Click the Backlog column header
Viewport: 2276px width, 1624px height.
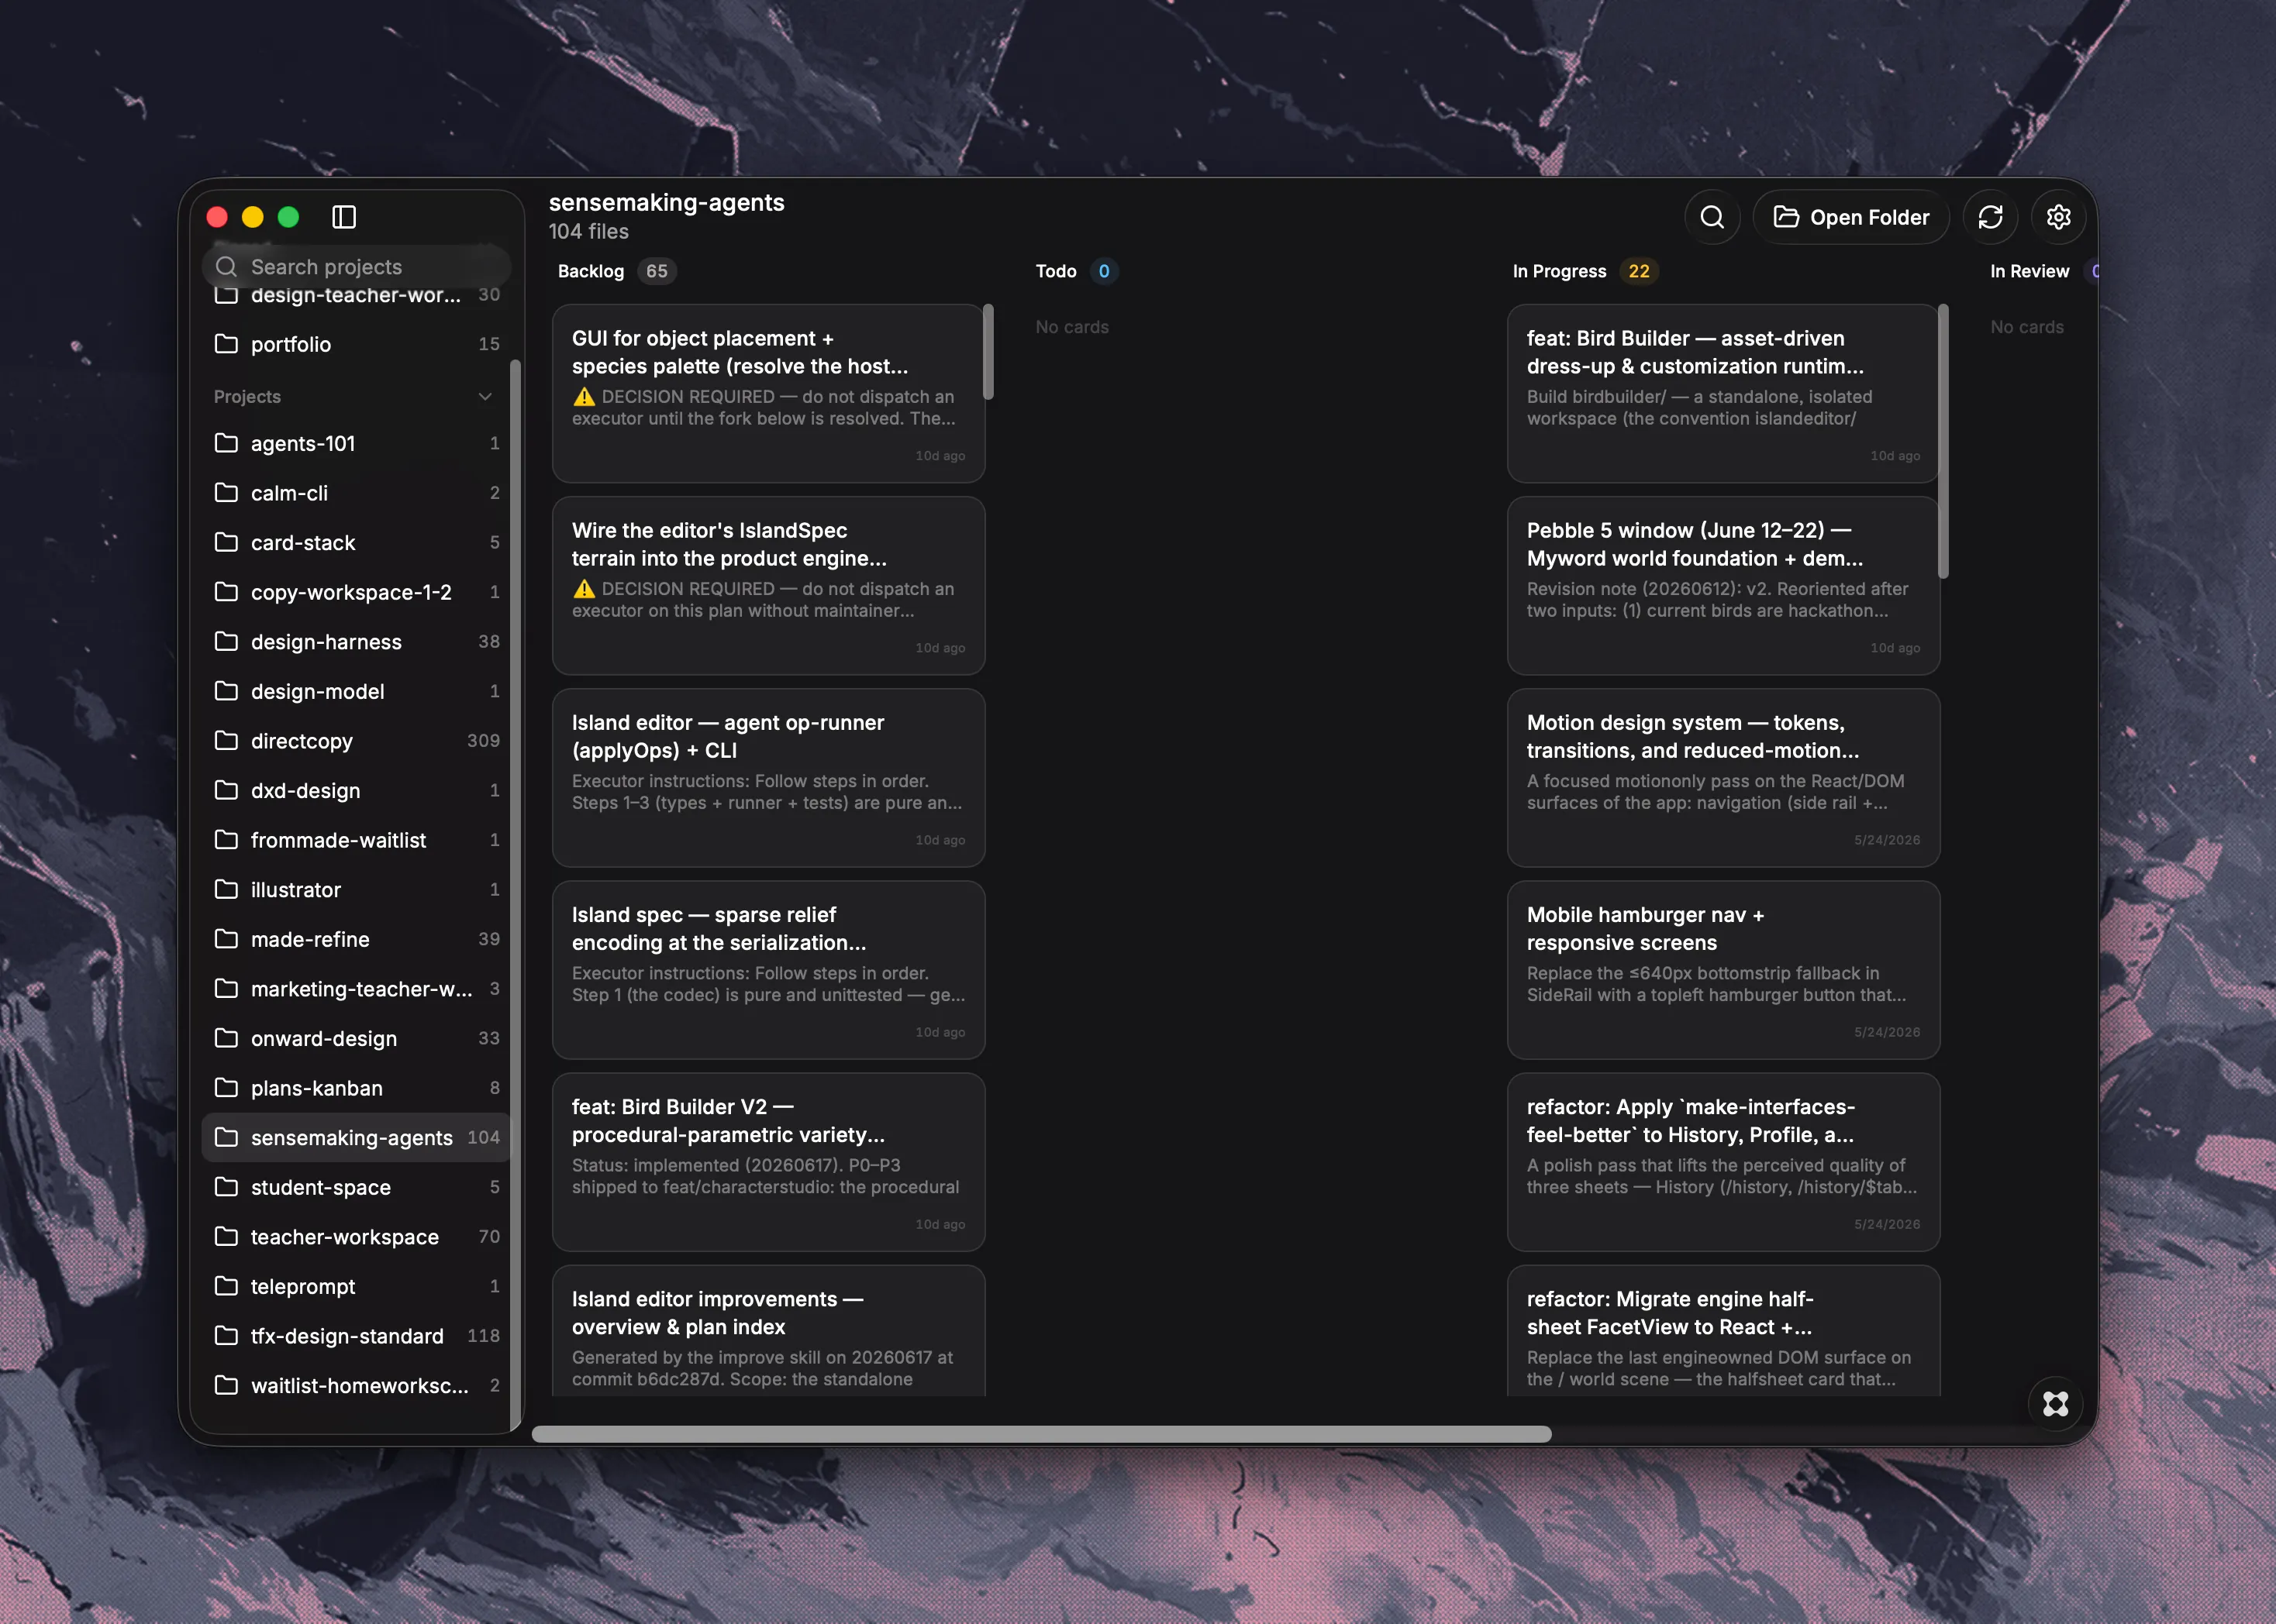590,271
